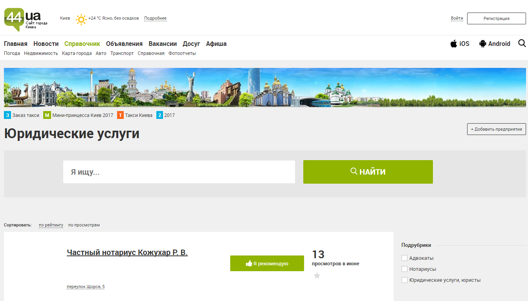
Task: Click the gray star rating icon
Action: 317,276
